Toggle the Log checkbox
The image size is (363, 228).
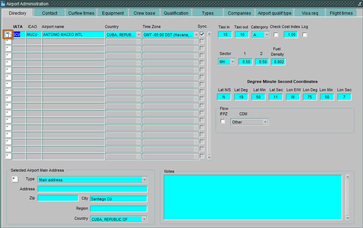(305, 35)
